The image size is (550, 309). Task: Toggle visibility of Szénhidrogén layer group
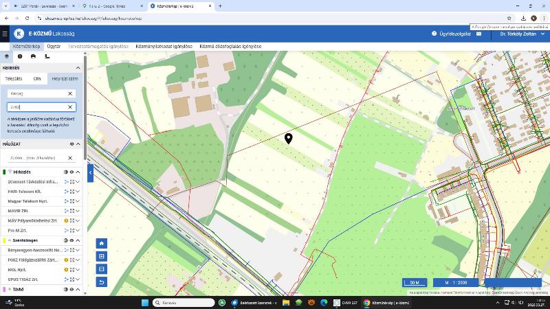[x=71, y=240]
